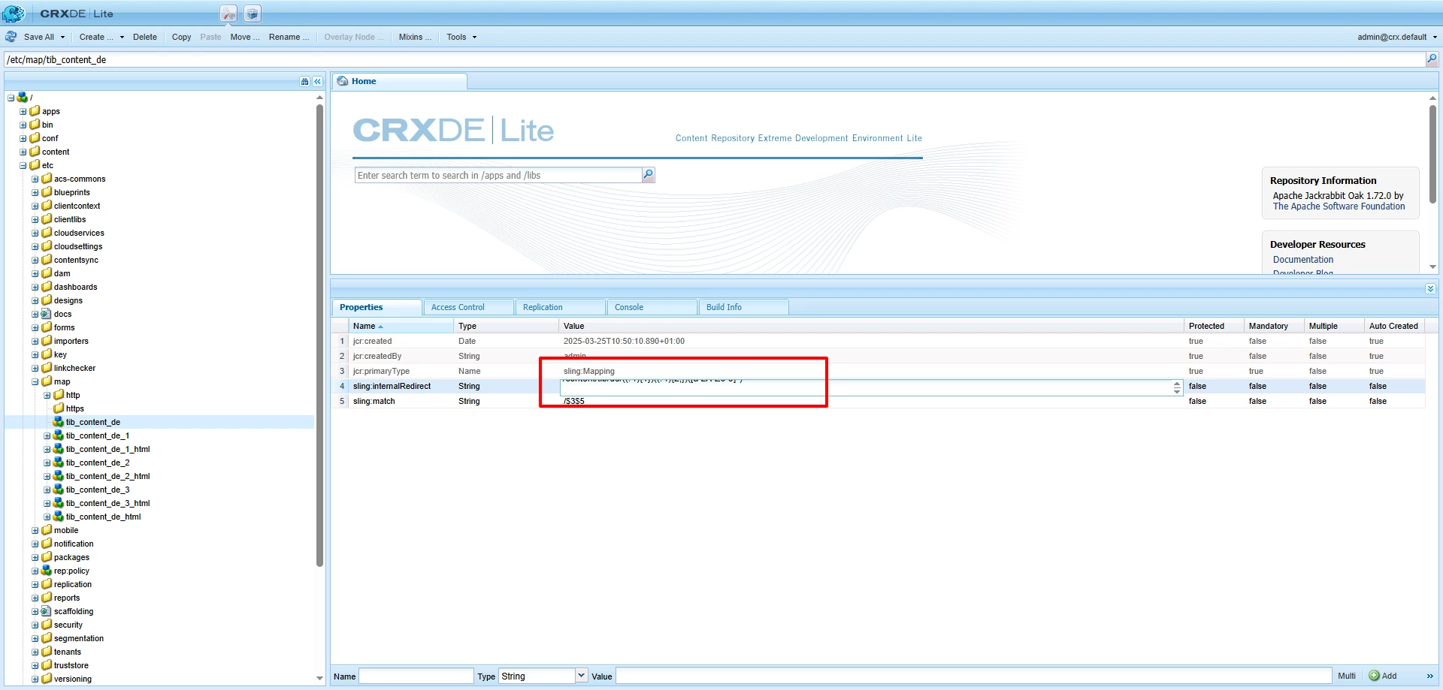Click the security folder icon

47,625
